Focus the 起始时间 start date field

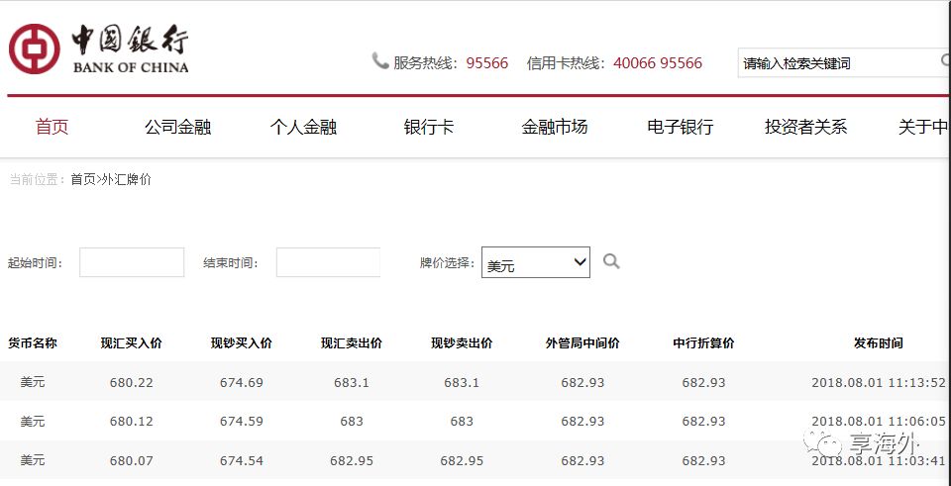point(132,262)
